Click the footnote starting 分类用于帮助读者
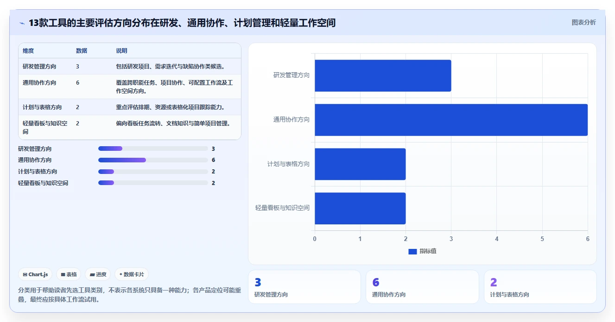This screenshot has height=322, width=615. coord(129,295)
